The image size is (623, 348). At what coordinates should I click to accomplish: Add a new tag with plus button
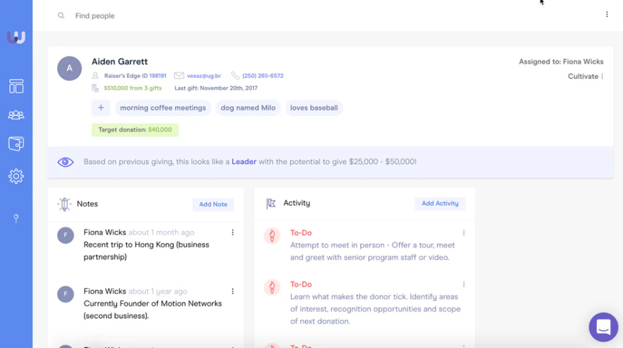click(x=101, y=108)
